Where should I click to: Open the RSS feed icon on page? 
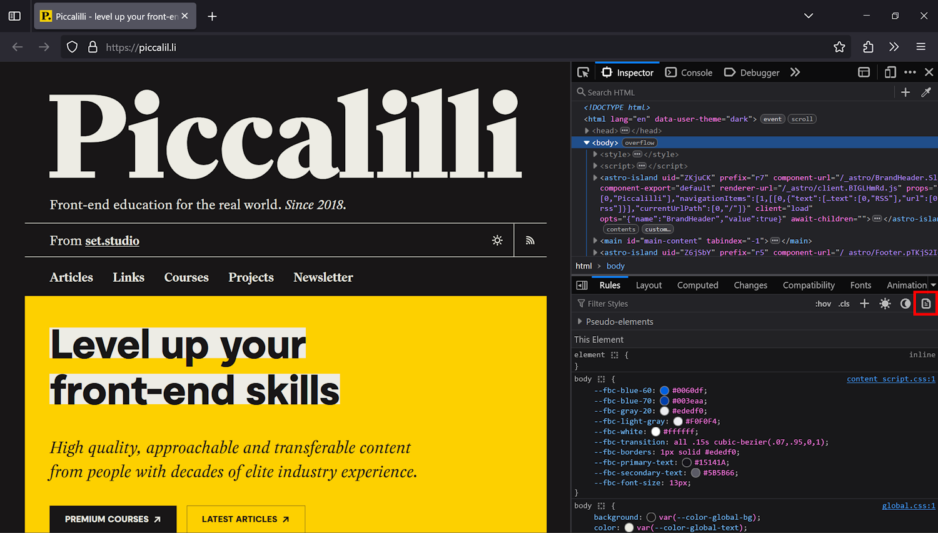tap(530, 241)
